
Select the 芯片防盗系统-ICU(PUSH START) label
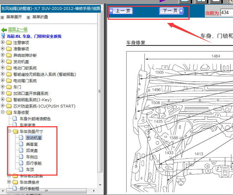(44, 106)
